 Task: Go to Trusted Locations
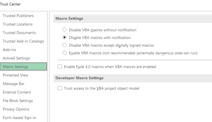coord(18,24)
